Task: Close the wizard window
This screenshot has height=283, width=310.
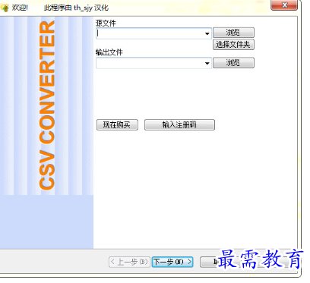Action: [284, 5]
